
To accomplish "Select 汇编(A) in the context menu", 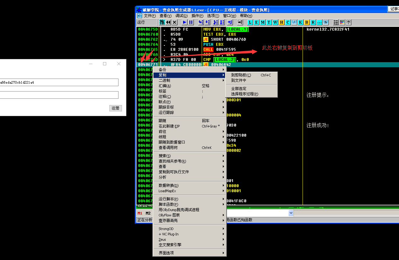I will [x=189, y=86].
